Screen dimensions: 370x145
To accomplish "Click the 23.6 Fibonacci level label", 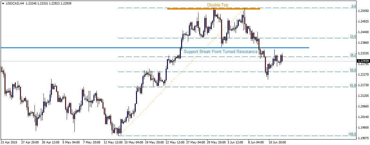I will [353, 36].
